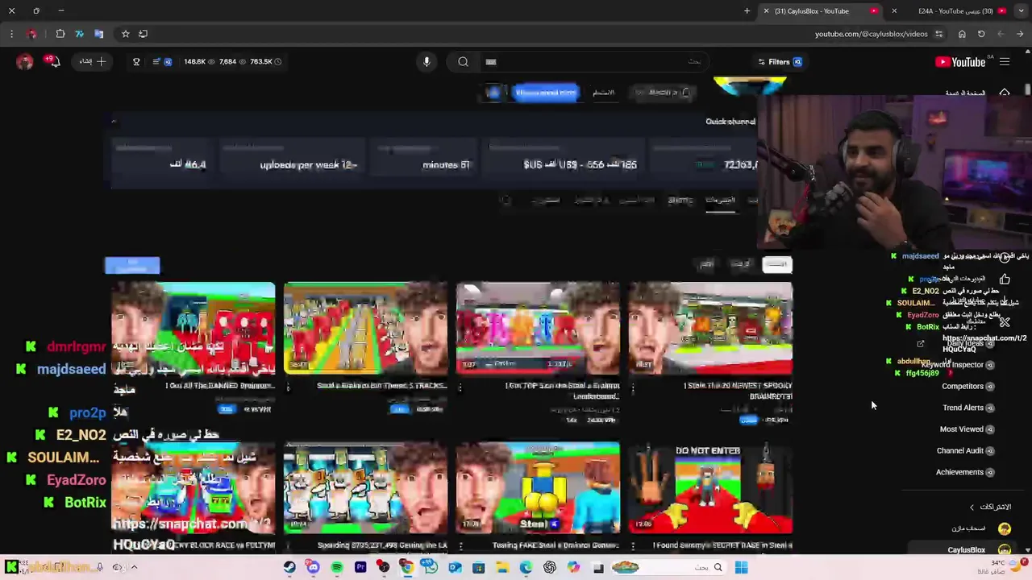The height and width of the screenshot is (580, 1032).
Task: Open the 'I Stole The 20 NEWEST SPOOKY' video thumbnail
Action: pyautogui.click(x=710, y=328)
